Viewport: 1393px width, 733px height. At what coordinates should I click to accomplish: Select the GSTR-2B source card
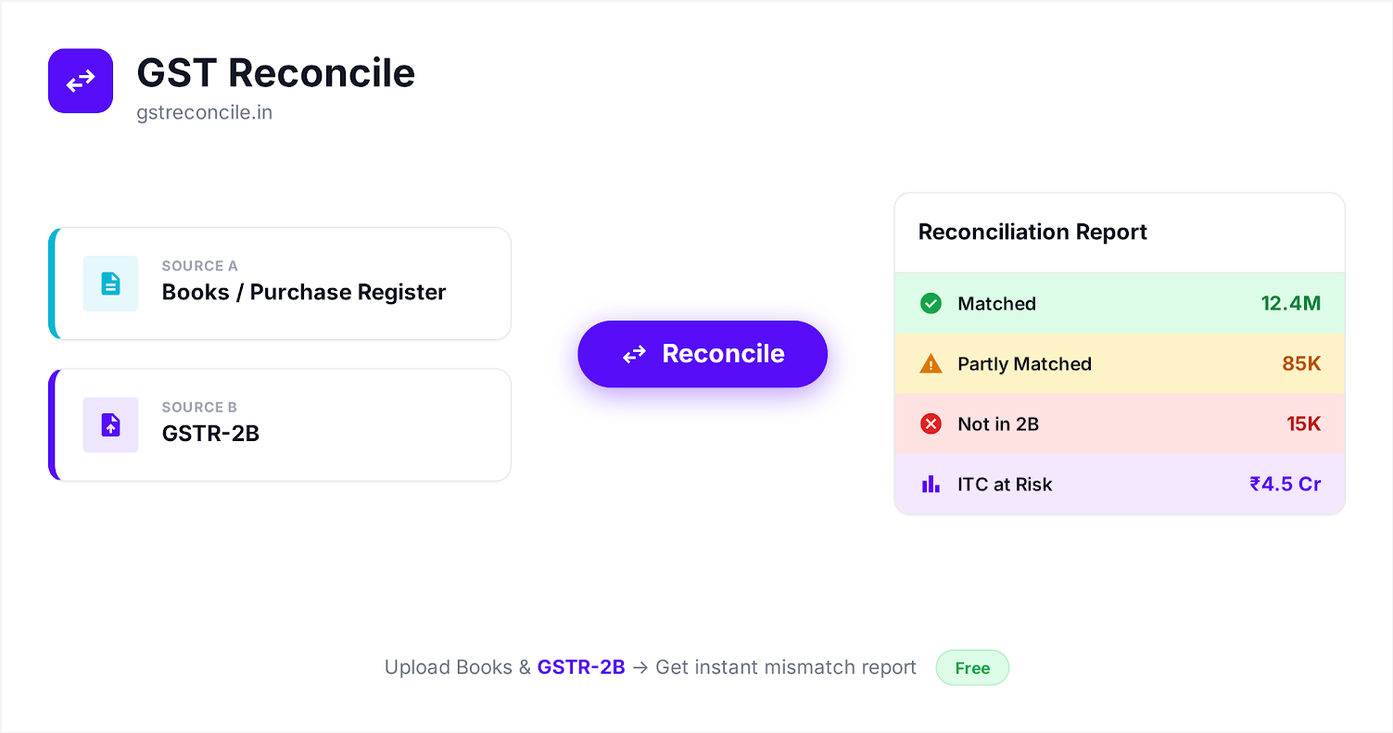pos(280,424)
